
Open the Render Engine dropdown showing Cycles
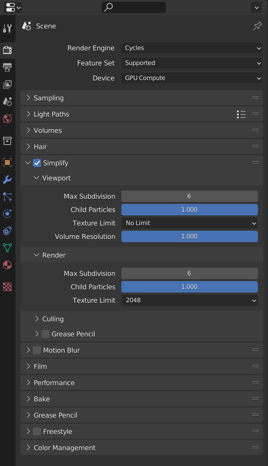(x=191, y=48)
